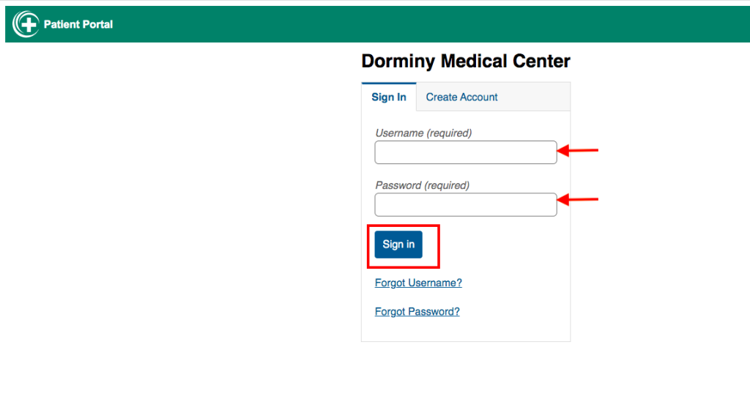750x410 pixels.
Task: Click empty tab strip right of Create Account
Action: 535,97
